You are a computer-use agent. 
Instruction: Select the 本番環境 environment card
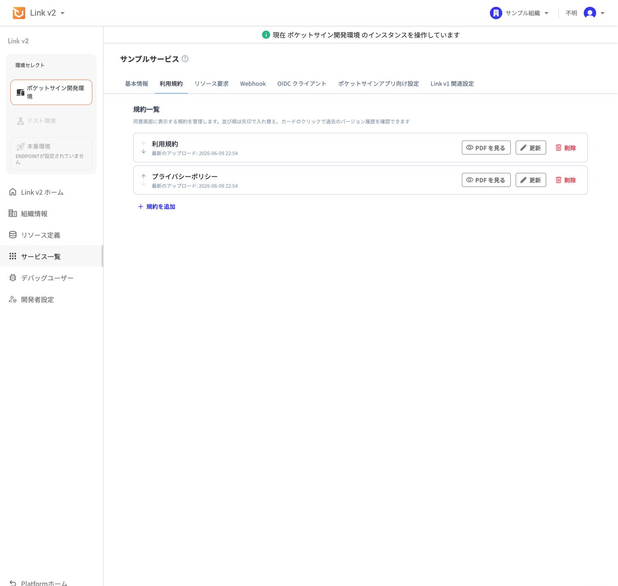point(51,154)
